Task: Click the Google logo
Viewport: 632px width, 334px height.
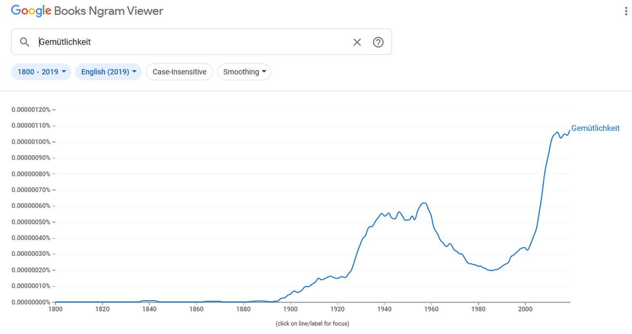Action: pos(31,11)
